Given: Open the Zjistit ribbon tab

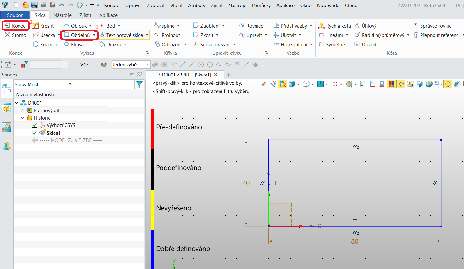Looking at the screenshot, I should [85, 15].
